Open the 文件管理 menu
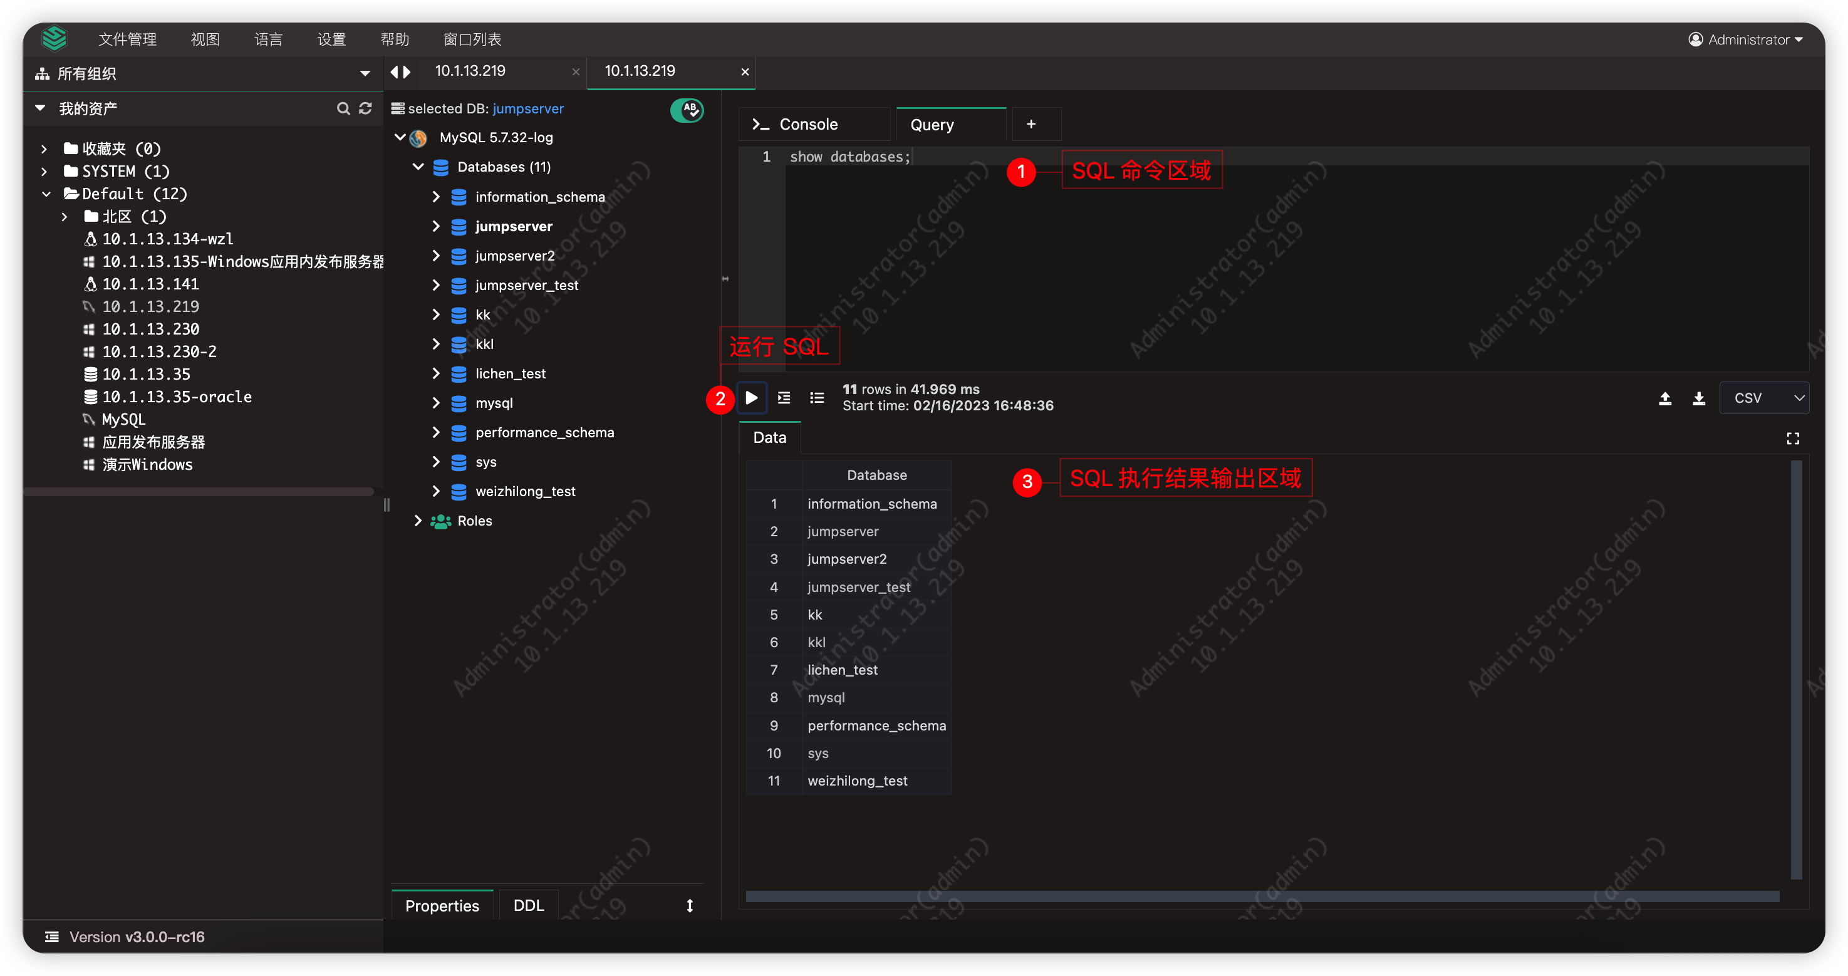The image size is (1848, 976). (127, 39)
